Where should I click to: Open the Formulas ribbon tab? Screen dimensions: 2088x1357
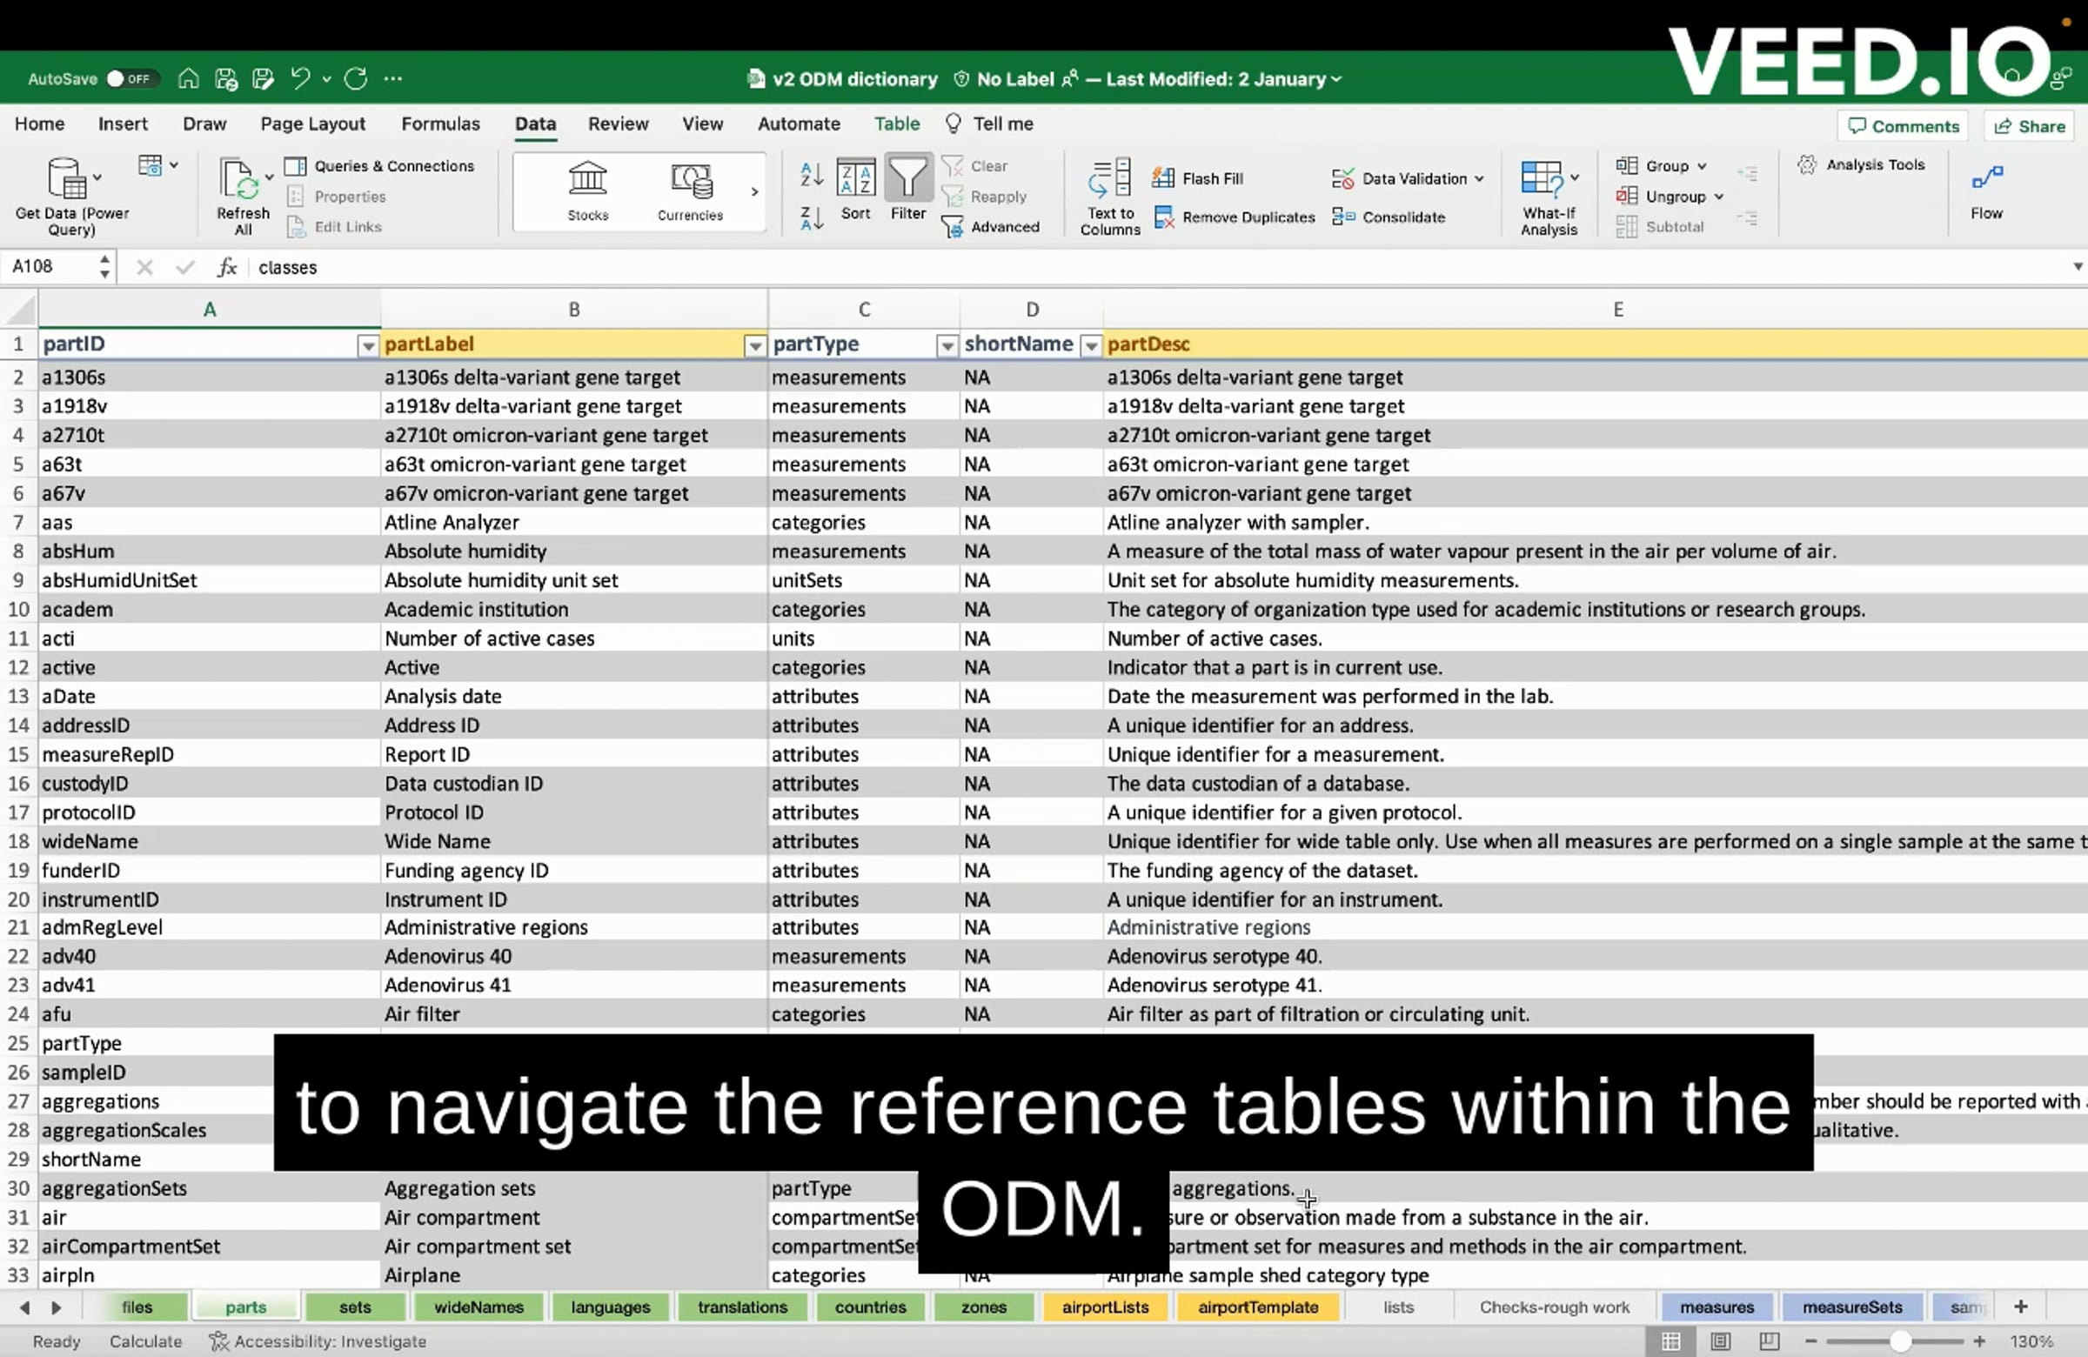[440, 124]
